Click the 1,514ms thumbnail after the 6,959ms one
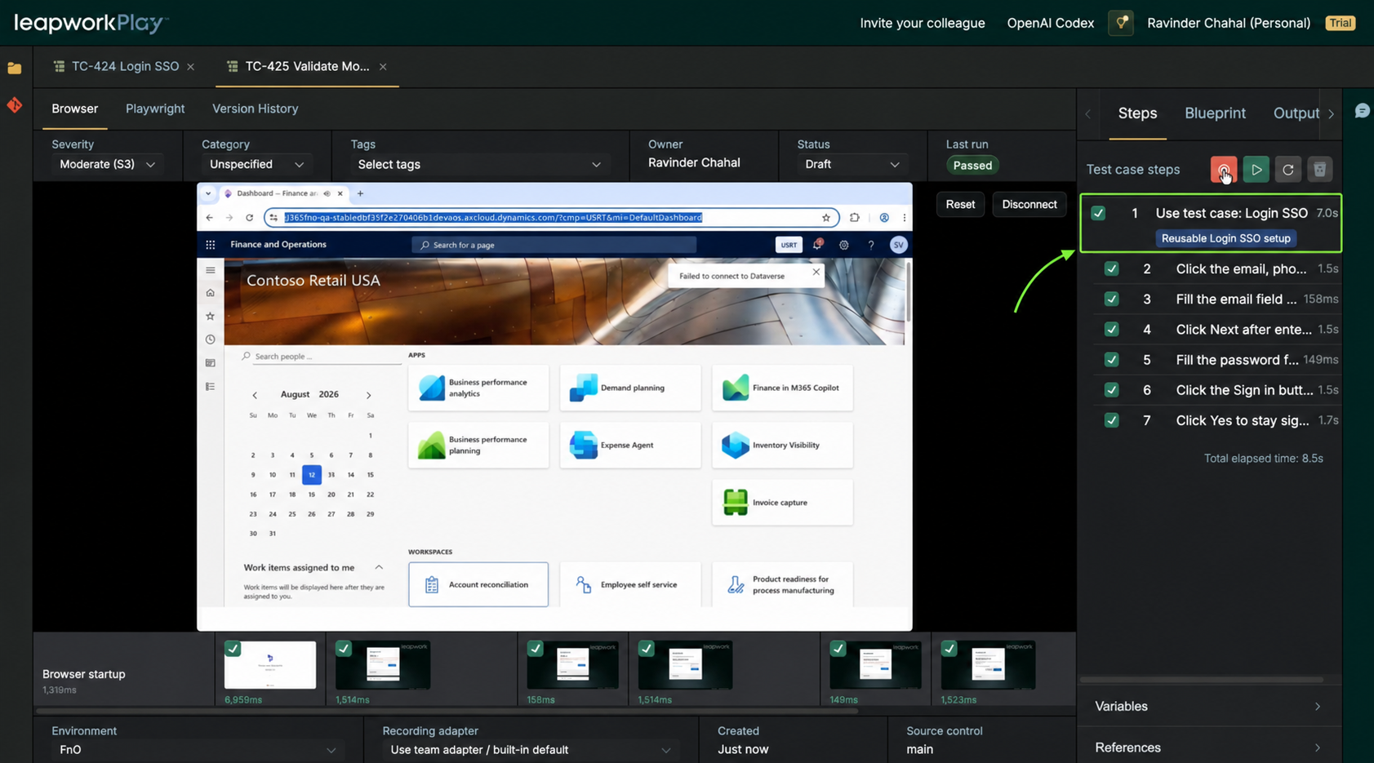The image size is (1374, 763). tap(383, 665)
